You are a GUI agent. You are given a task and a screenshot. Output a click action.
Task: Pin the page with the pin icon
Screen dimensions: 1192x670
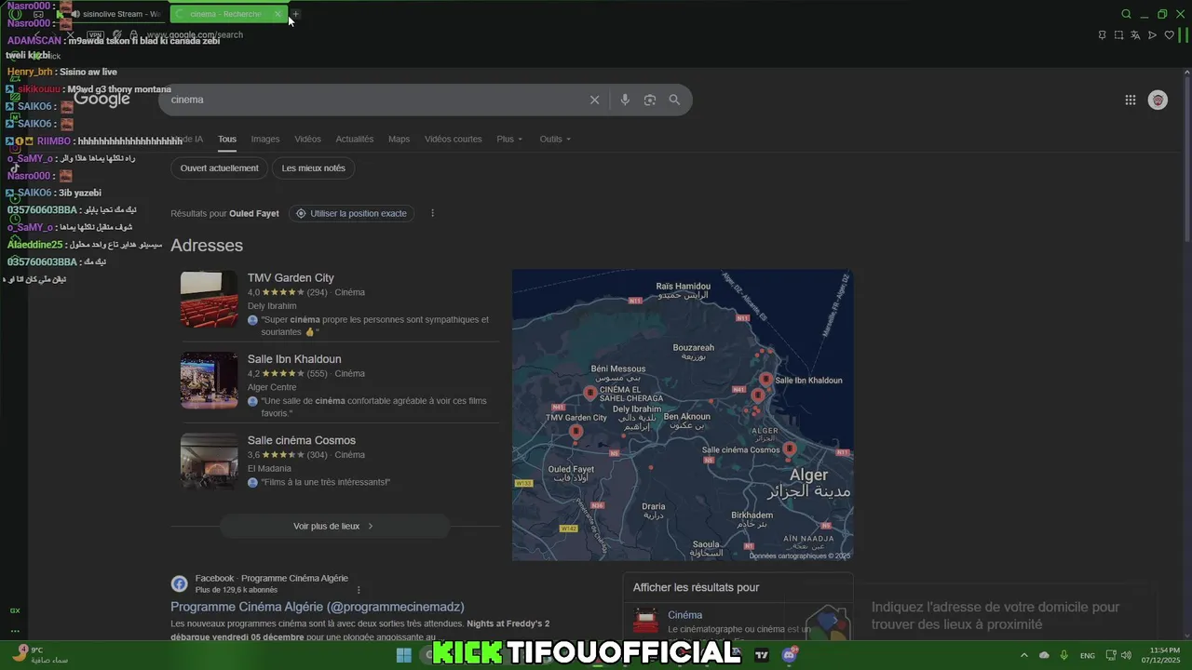point(1102,35)
